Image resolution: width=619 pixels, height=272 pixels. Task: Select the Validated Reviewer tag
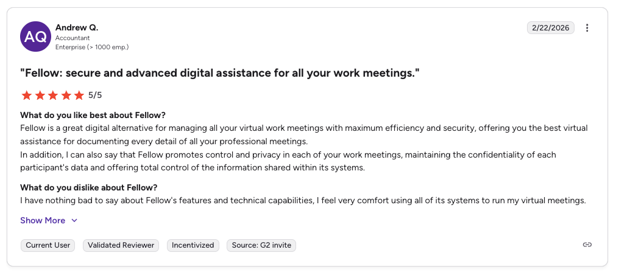[121, 245]
